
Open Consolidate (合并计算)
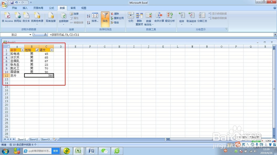(x=159, y=17)
